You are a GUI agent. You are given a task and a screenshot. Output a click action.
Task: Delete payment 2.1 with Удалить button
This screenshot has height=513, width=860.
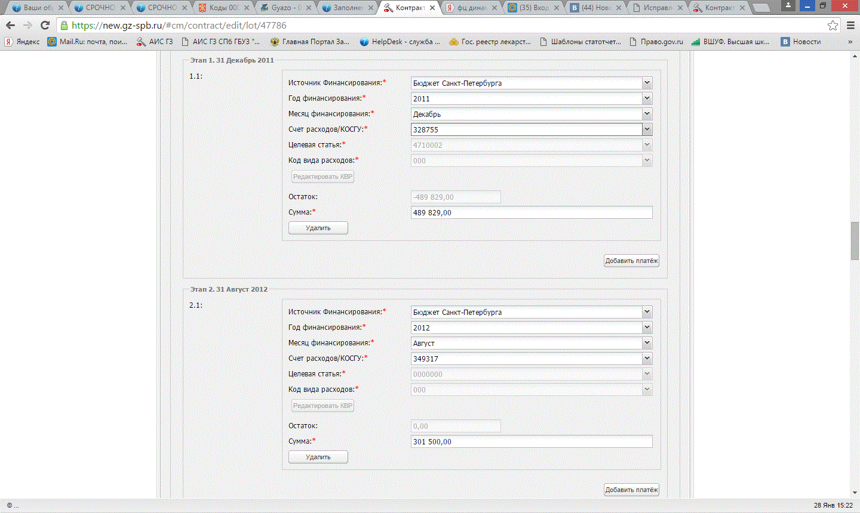click(x=318, y=457)
